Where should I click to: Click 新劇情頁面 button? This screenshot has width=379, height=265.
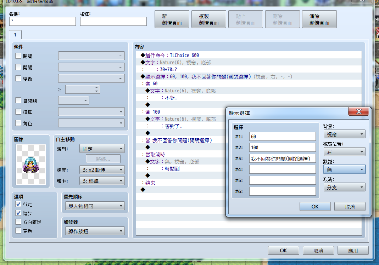172,19
